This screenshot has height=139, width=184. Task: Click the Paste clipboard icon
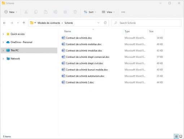point(45,12)
